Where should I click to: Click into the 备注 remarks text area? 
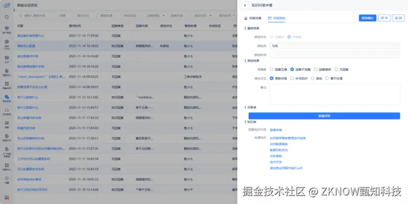(335, 94)
